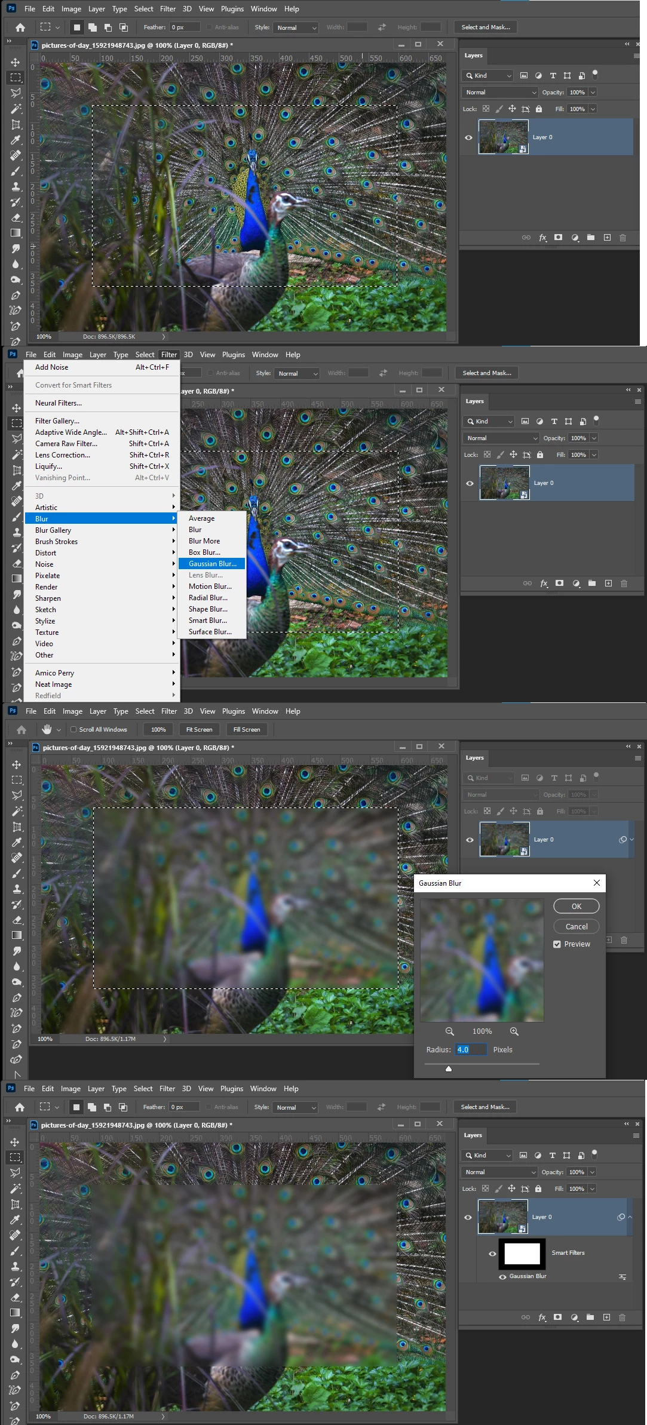Image resolution: width=647 pixels, height=1425 pixels.
Task: Toggle Gaussian Blur smart filter visibility eye
Action: 502,1277
